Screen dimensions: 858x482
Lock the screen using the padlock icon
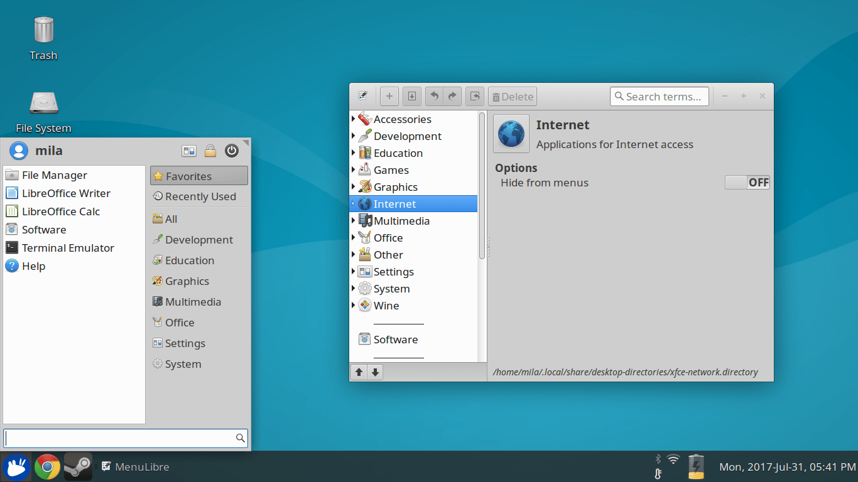(210, 151)
